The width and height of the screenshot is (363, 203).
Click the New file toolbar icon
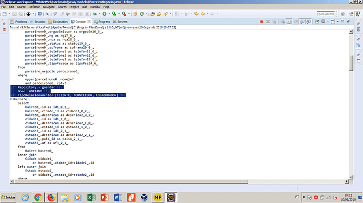click(x=5, y=14)
